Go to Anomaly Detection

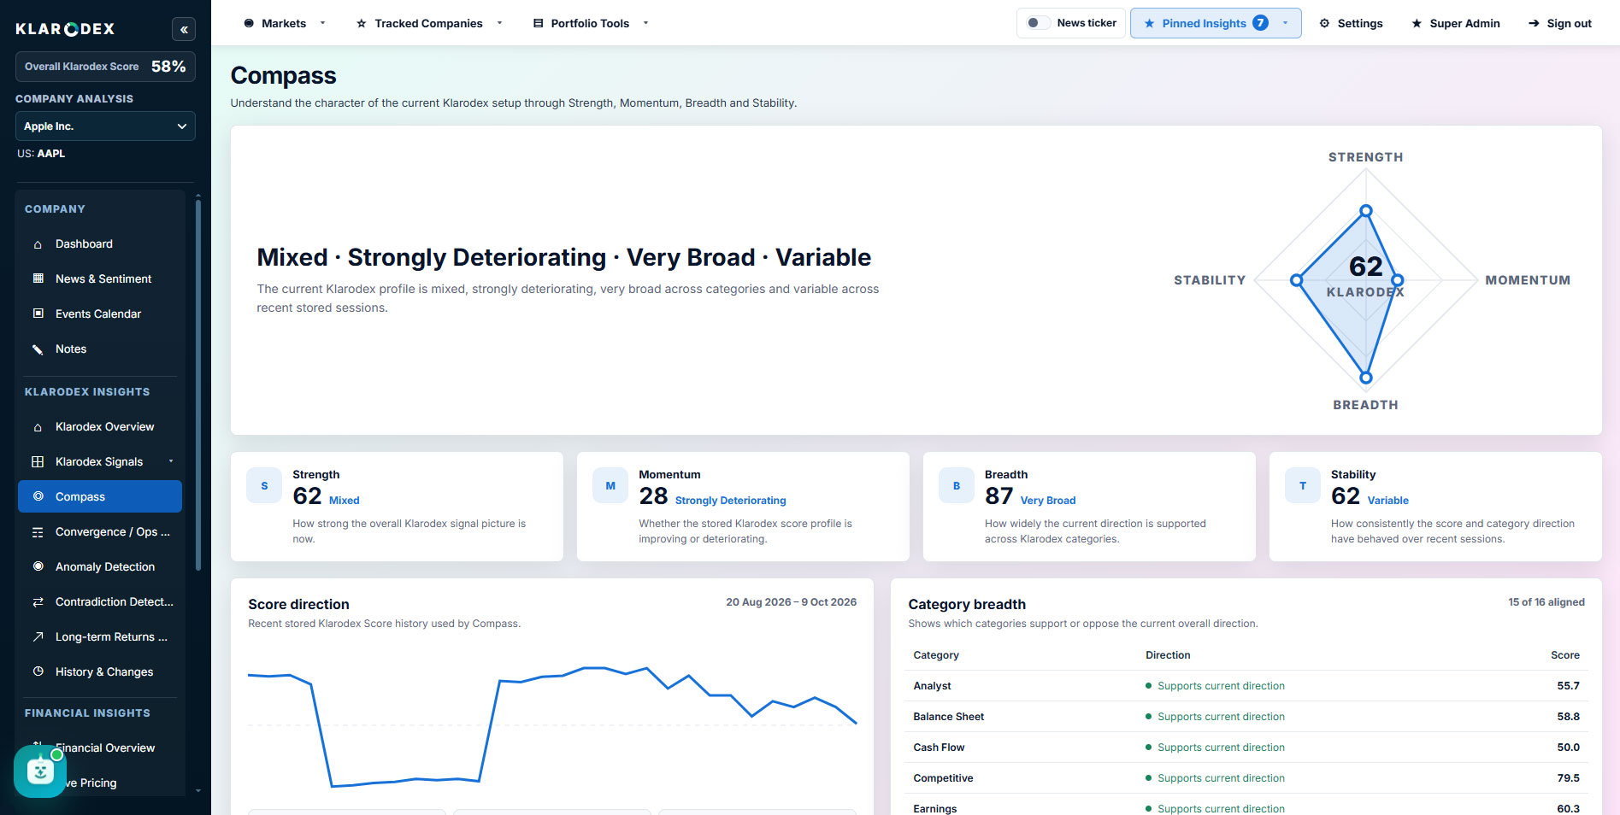[100, 566]
